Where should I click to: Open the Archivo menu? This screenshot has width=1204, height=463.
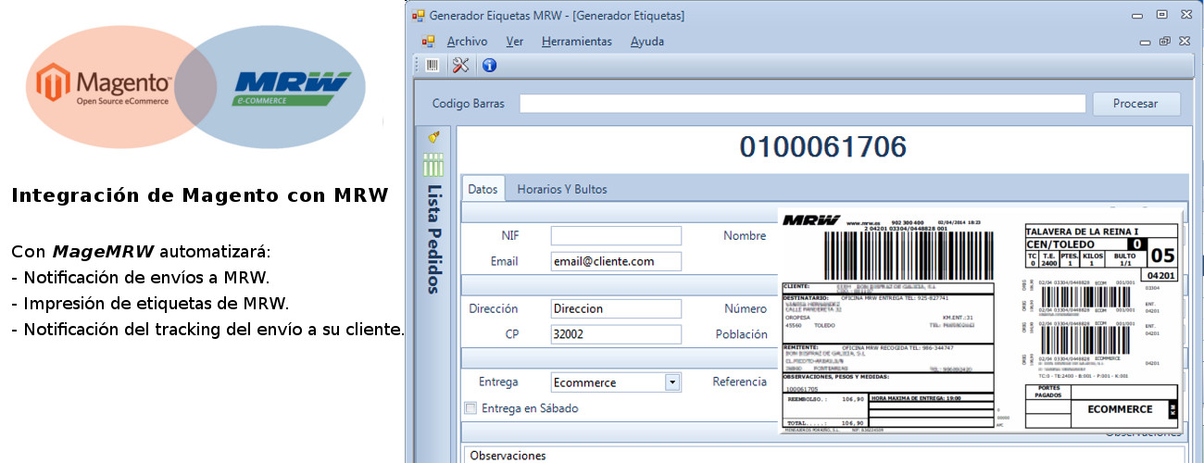[467, 41]
